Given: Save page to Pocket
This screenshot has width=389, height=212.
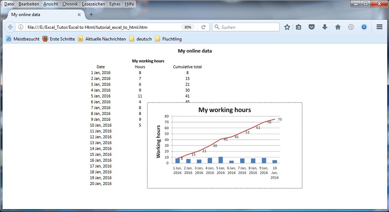Looking at the screenshot, I should (x=312, y=27).
